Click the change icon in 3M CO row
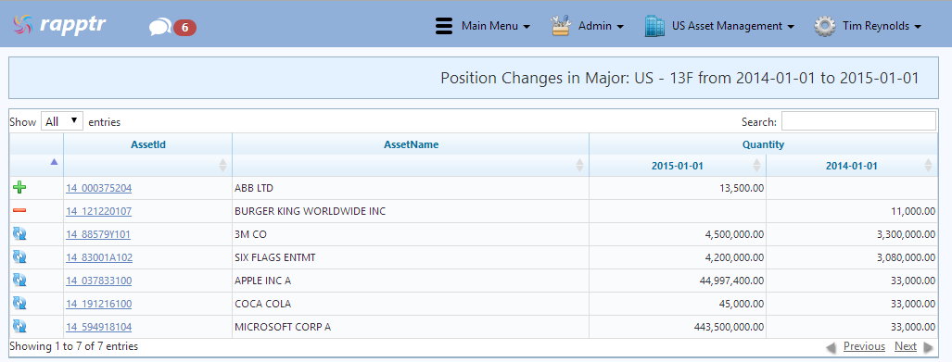This screenshot has width=952, height=362. click(19, 233)
